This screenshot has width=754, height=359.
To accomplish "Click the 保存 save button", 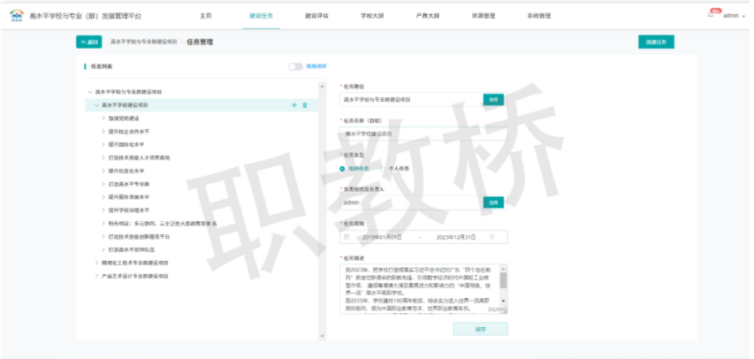I will [480, 329].
